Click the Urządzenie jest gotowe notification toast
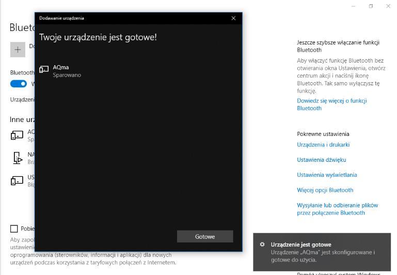The width and height of the screenshot is (397, 275). click(x=322, y=252)
